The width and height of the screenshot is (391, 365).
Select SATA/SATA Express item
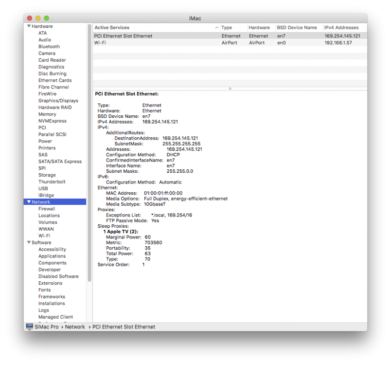coord(60,161)
